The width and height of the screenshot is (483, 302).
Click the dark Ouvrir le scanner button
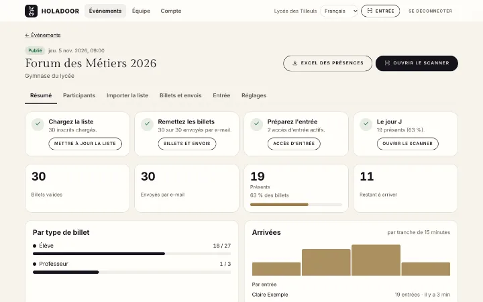point(417,63)
